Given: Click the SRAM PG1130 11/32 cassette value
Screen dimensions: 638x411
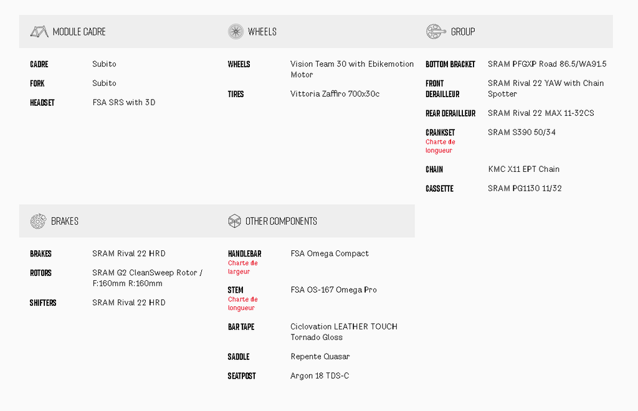Looking at the screenshot, I should [525, 188].
